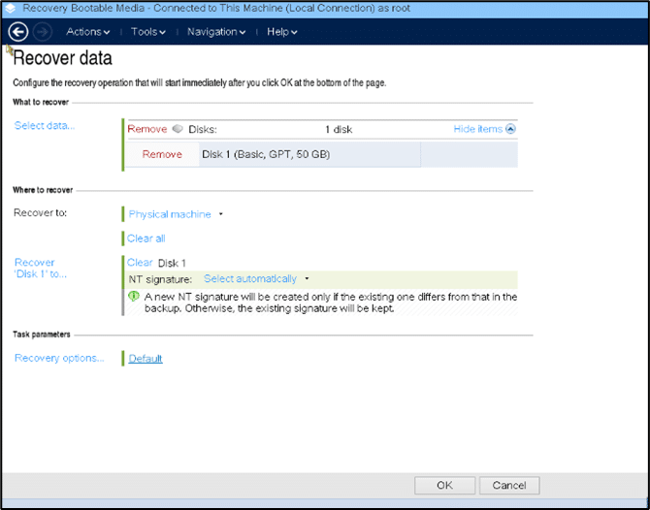
Task: Clear the Disk 1 destination
Action: click(x=140, y=263)
